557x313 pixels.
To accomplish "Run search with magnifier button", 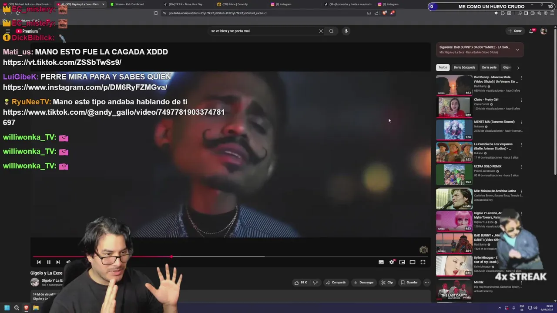I will click(x=331, y=31).
